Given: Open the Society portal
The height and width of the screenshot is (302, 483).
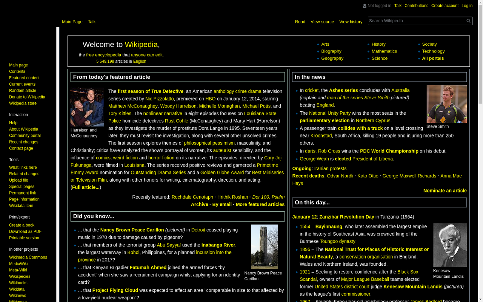Looking at the screenshot, I should tap(429, 44).
